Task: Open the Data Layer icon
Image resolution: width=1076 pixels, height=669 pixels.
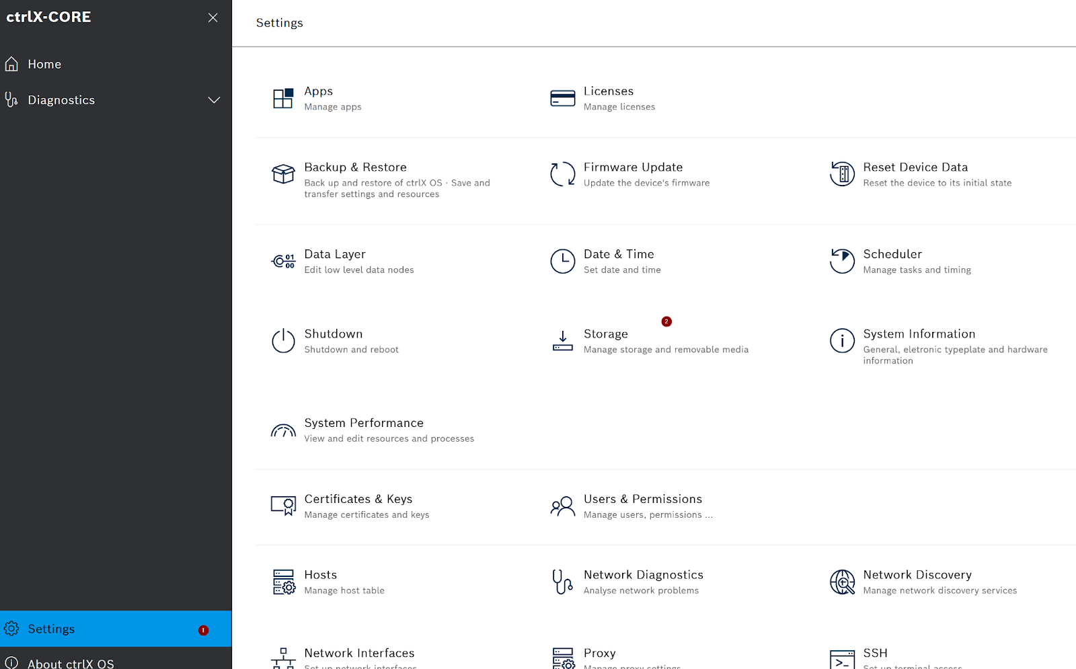Action: (x=283, y=261)
